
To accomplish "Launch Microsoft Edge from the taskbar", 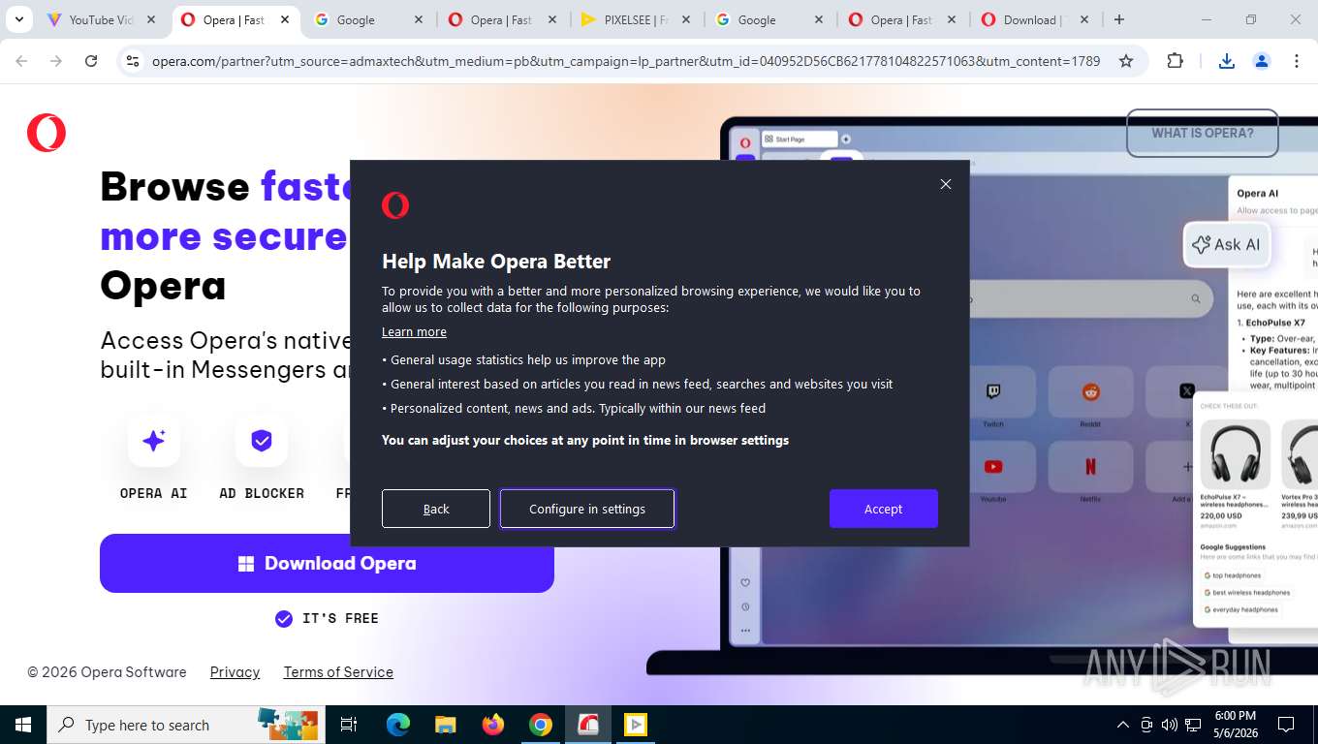I will tap(398, 725).
